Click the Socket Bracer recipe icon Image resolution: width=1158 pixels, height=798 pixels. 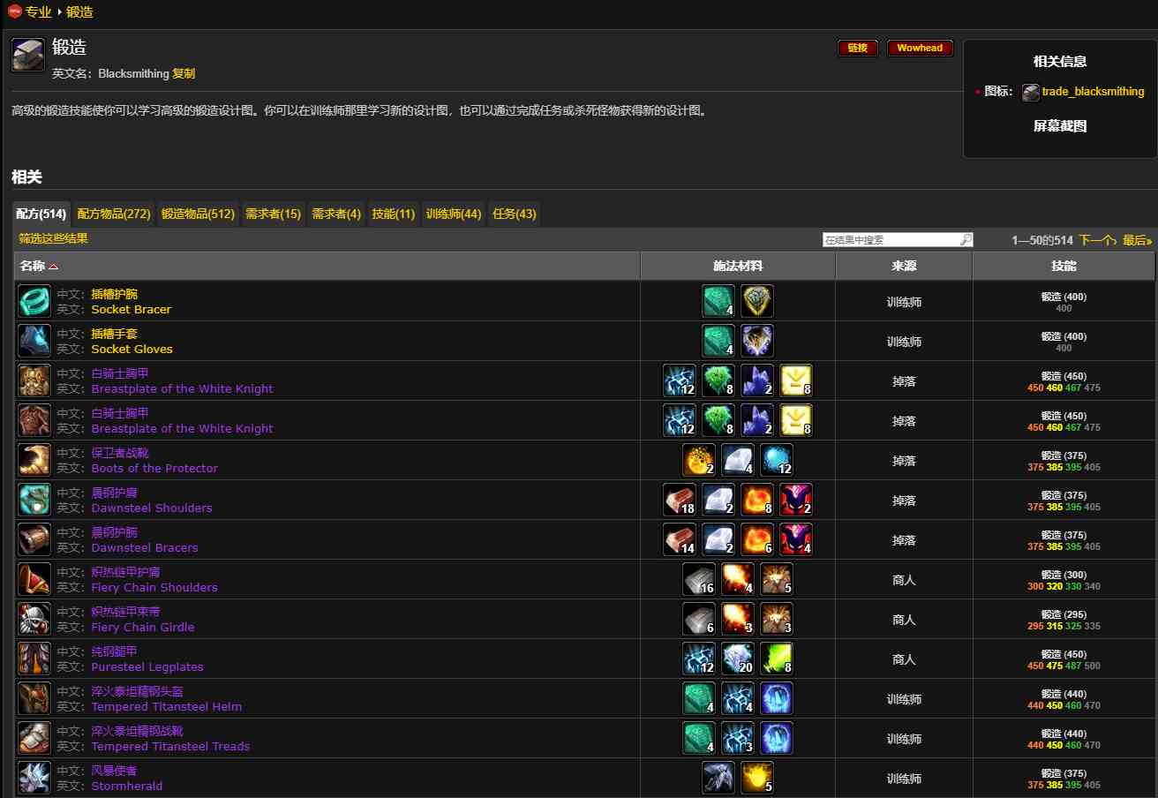pos(34,301)
